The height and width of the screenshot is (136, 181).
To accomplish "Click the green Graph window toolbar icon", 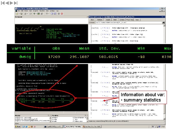I will [x=38, y=14].
